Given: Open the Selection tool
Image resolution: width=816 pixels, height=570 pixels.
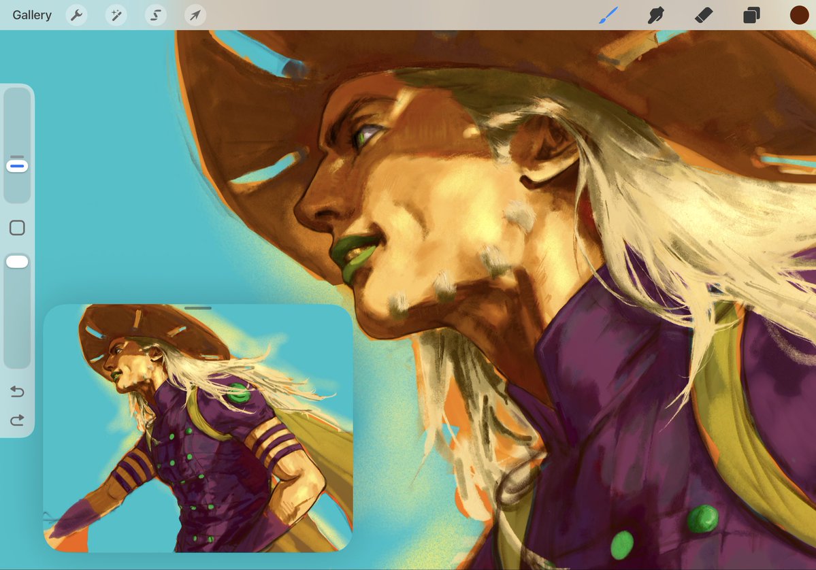Looking at the screenshot, I should click(x=156, y=15).
